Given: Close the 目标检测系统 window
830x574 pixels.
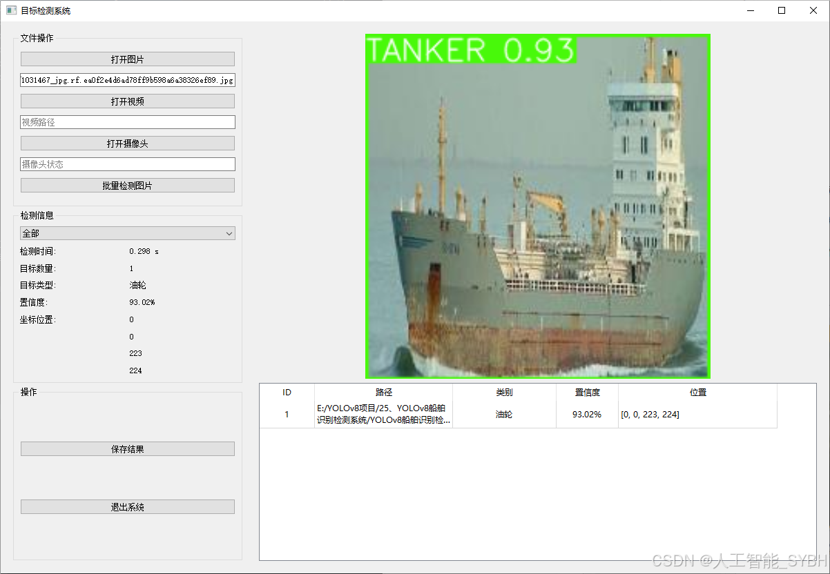Looking at the screenshot, I should 813,10.
